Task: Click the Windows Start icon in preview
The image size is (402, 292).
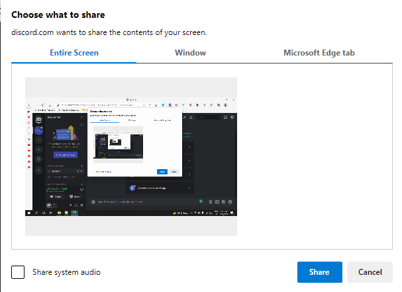Action: (x=29, y=213)
